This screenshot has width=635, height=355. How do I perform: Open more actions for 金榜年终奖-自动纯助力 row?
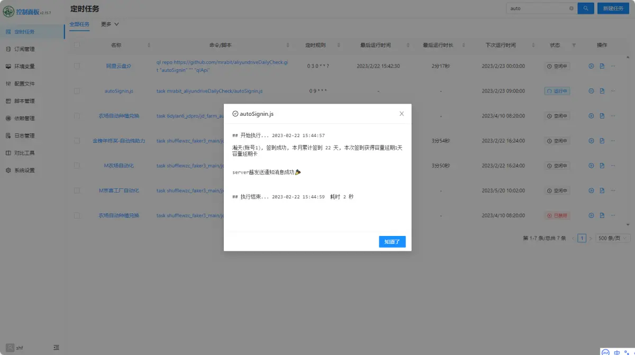point(613,141)
